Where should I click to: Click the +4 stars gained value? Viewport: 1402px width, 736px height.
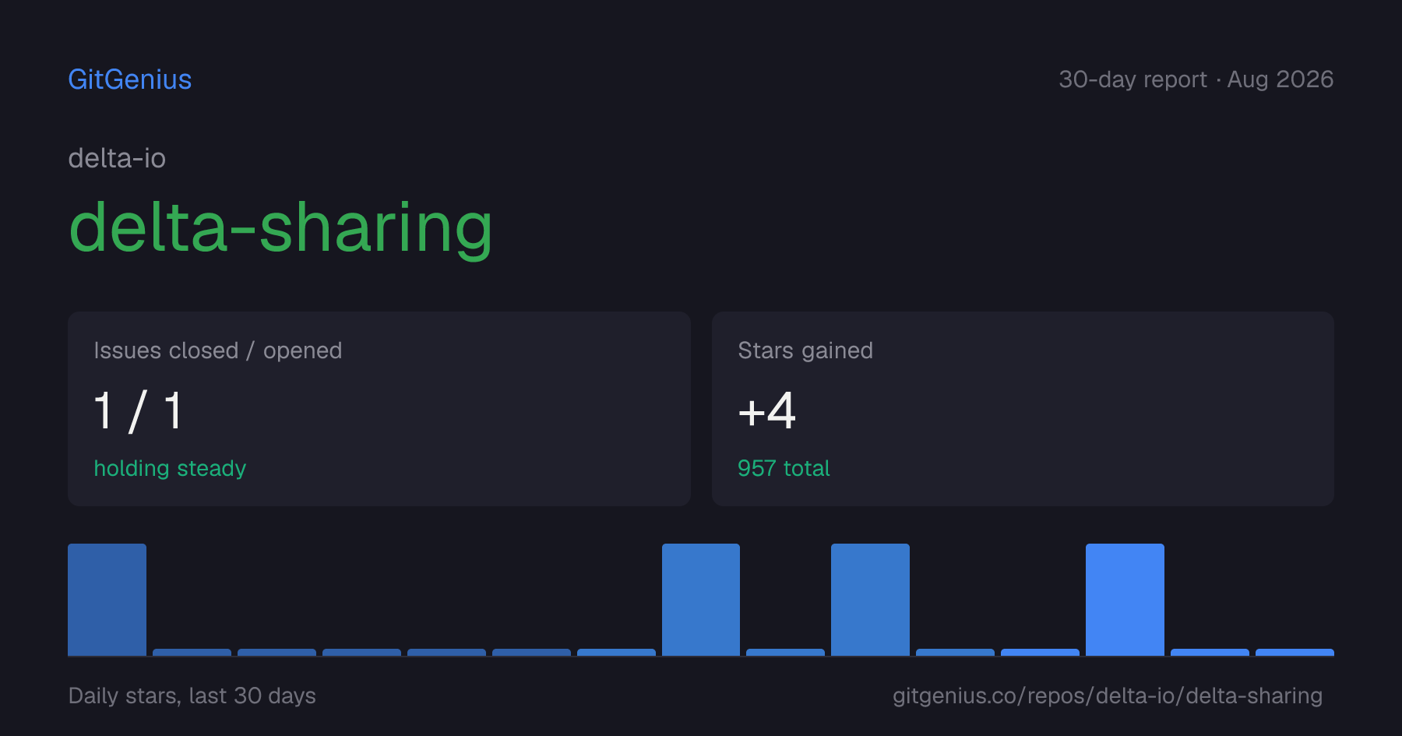tap(767, 410)
